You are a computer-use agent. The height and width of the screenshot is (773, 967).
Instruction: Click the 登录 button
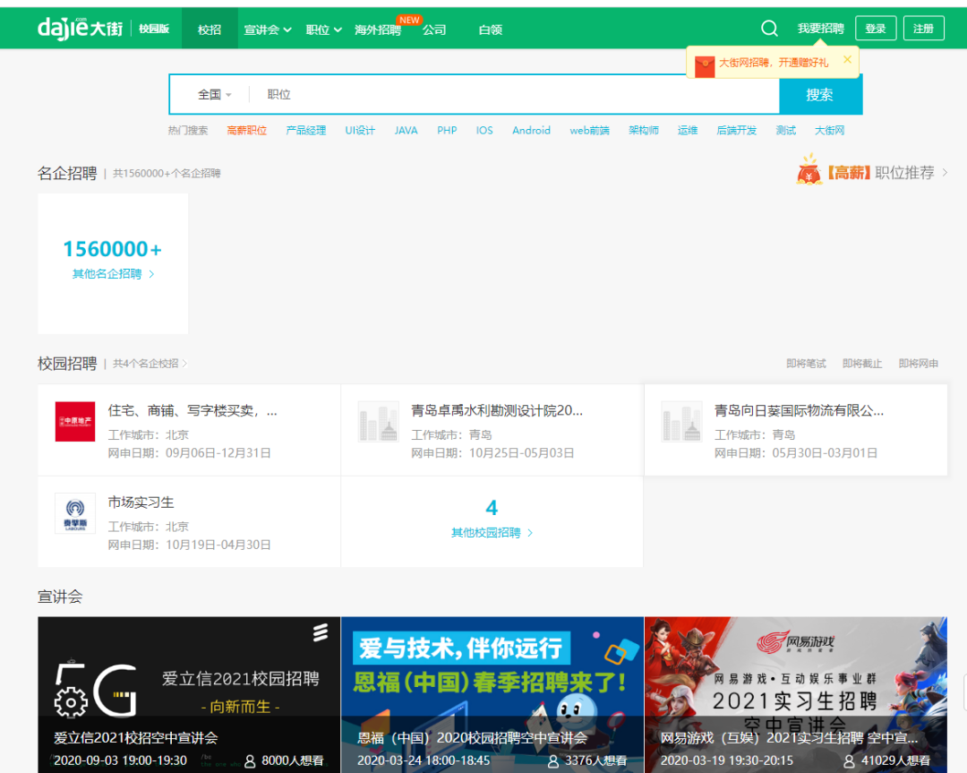click(876, 29)
